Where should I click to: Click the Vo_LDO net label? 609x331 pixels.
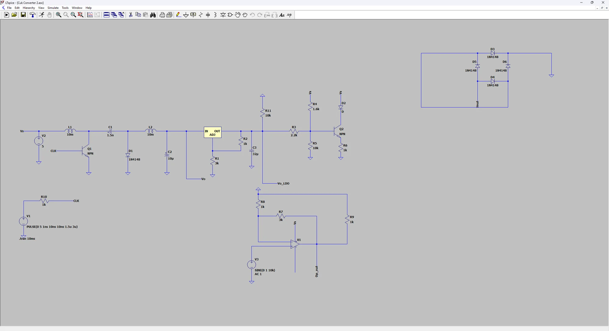pyautogui.click(x=283, y=183)
